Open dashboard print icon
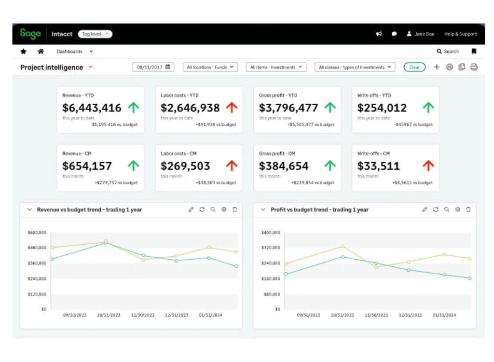The image size is (494, 362). coord(474,67)
